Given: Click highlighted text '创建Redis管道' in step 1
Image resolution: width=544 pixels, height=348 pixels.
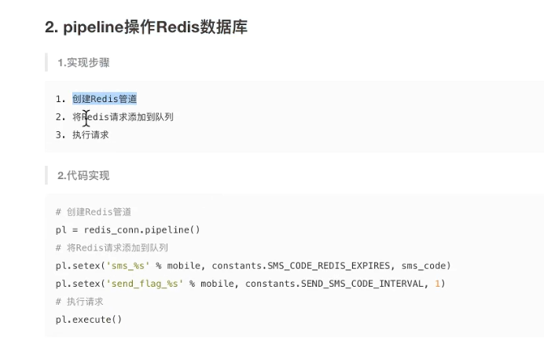Looking at the screenshot, I should coord(105,99).
